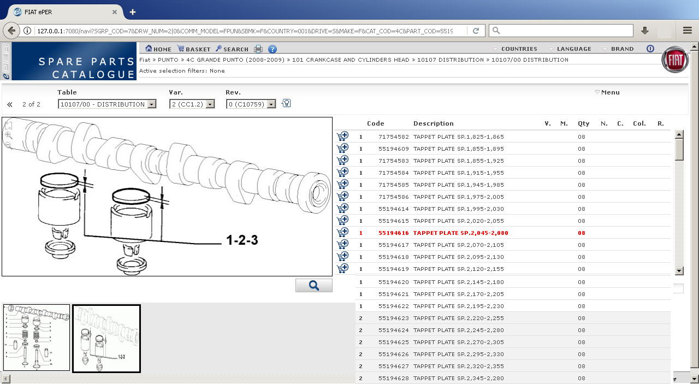This screenshot has height=384, width=699.
Task: Add part 71754585 to basket
Action: point(342,185)
